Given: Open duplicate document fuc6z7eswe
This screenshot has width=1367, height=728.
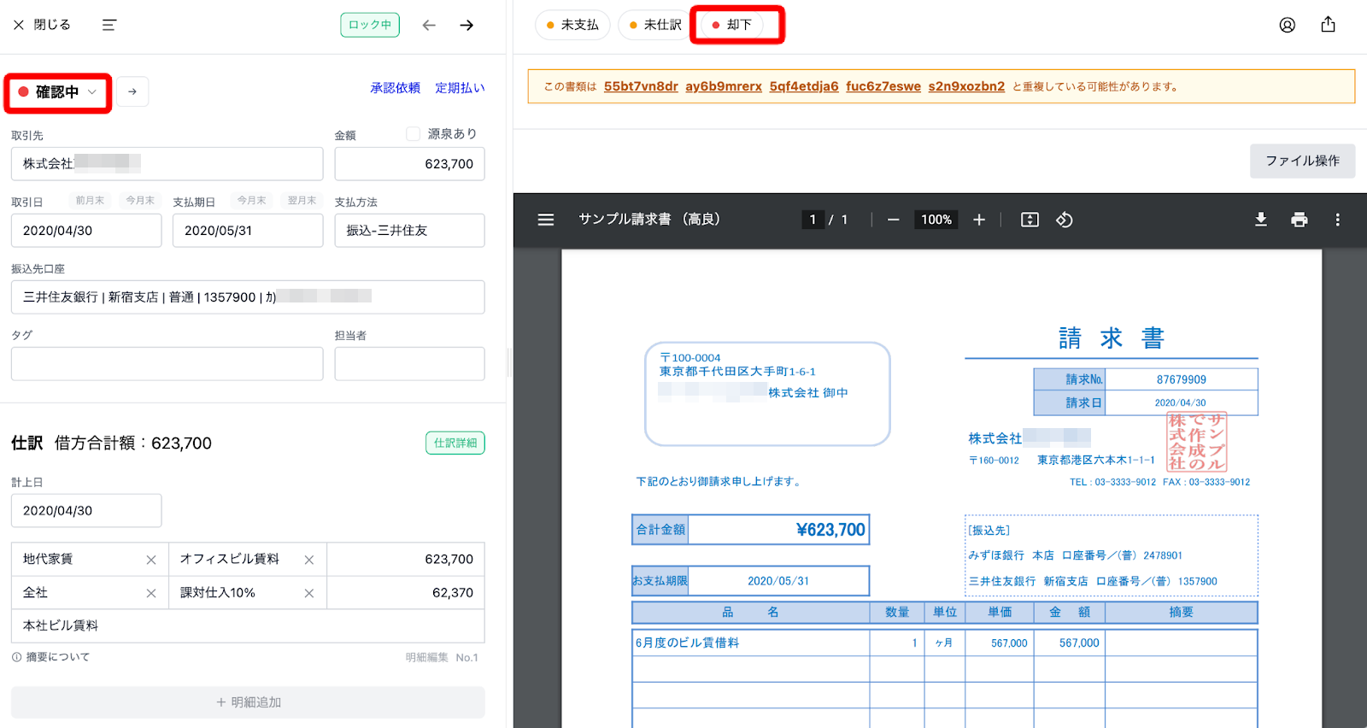Looking at the screenshot, I should (883, 86).
